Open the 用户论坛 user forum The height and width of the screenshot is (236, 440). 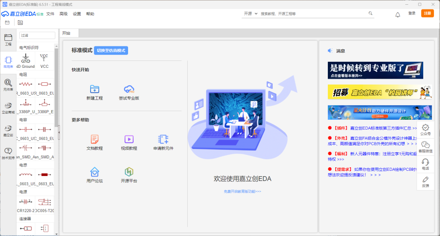(x=95, y=175)
